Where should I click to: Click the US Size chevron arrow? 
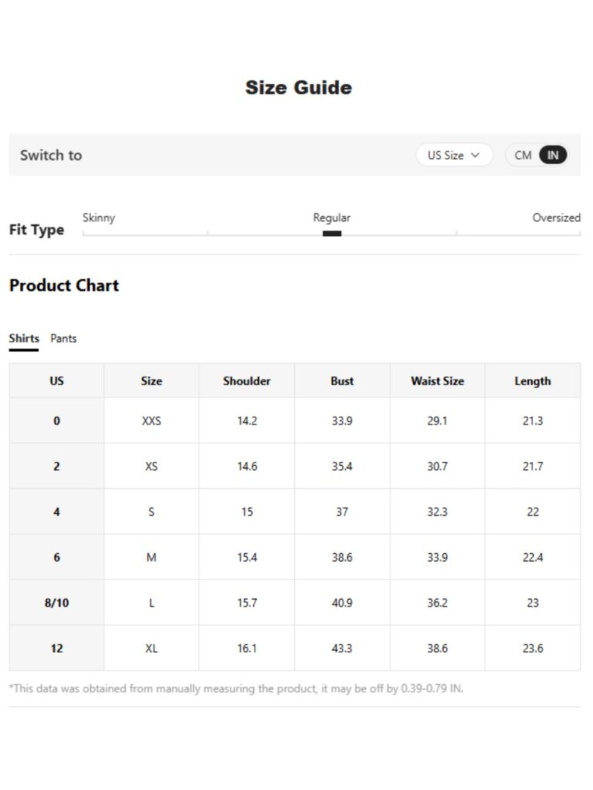click(475, 155)
